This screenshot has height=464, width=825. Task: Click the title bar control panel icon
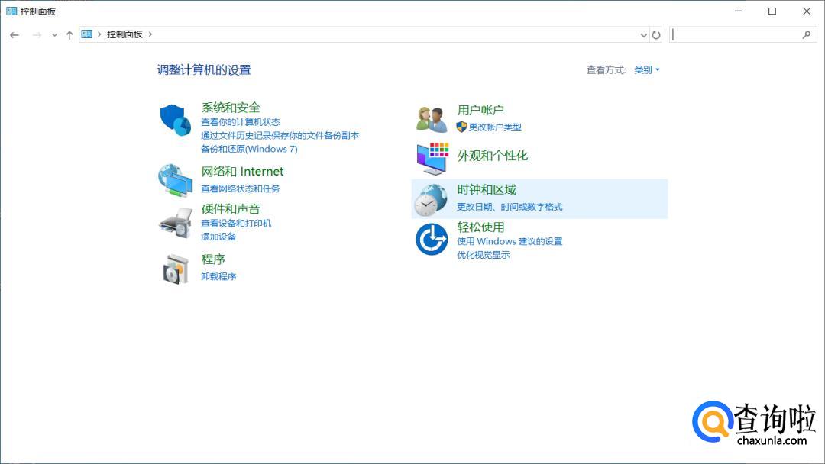point(11,11)
